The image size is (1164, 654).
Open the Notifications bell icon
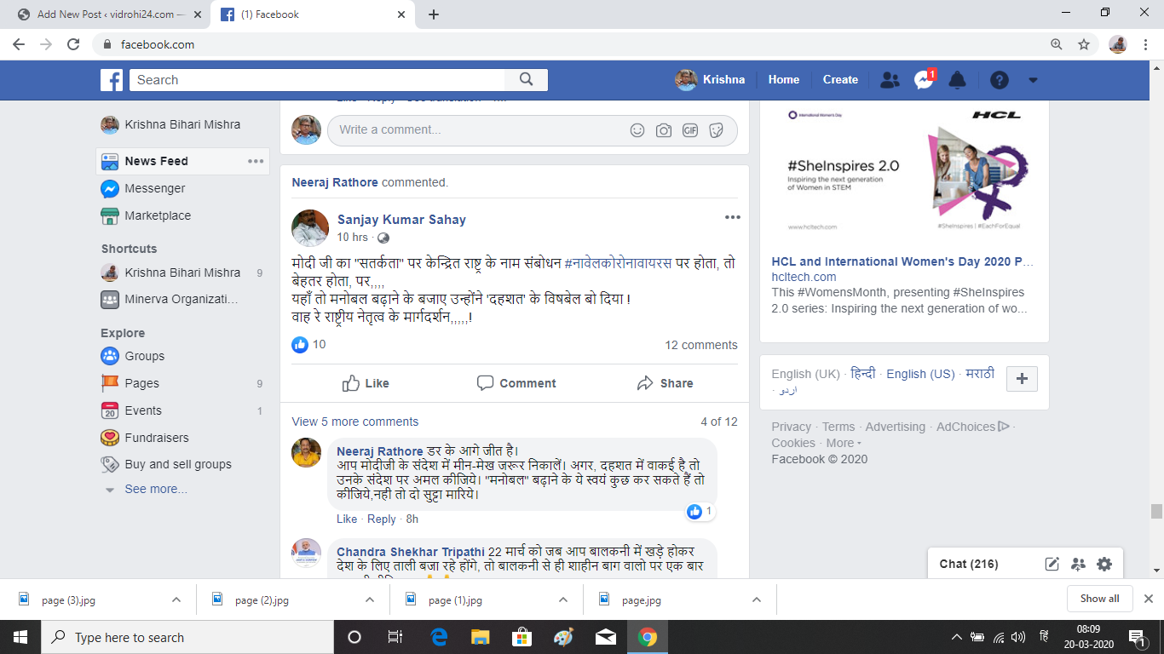point(958,80)
